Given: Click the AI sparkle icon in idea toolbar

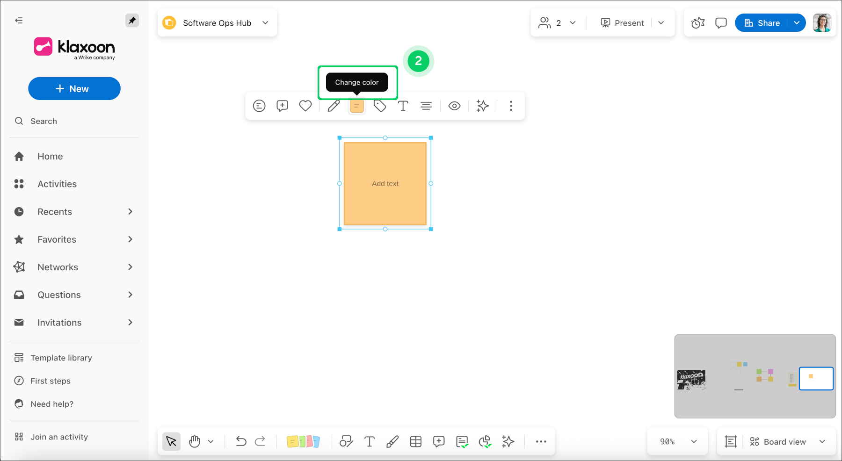Looking at the screenshot, I should click(482, 106).
